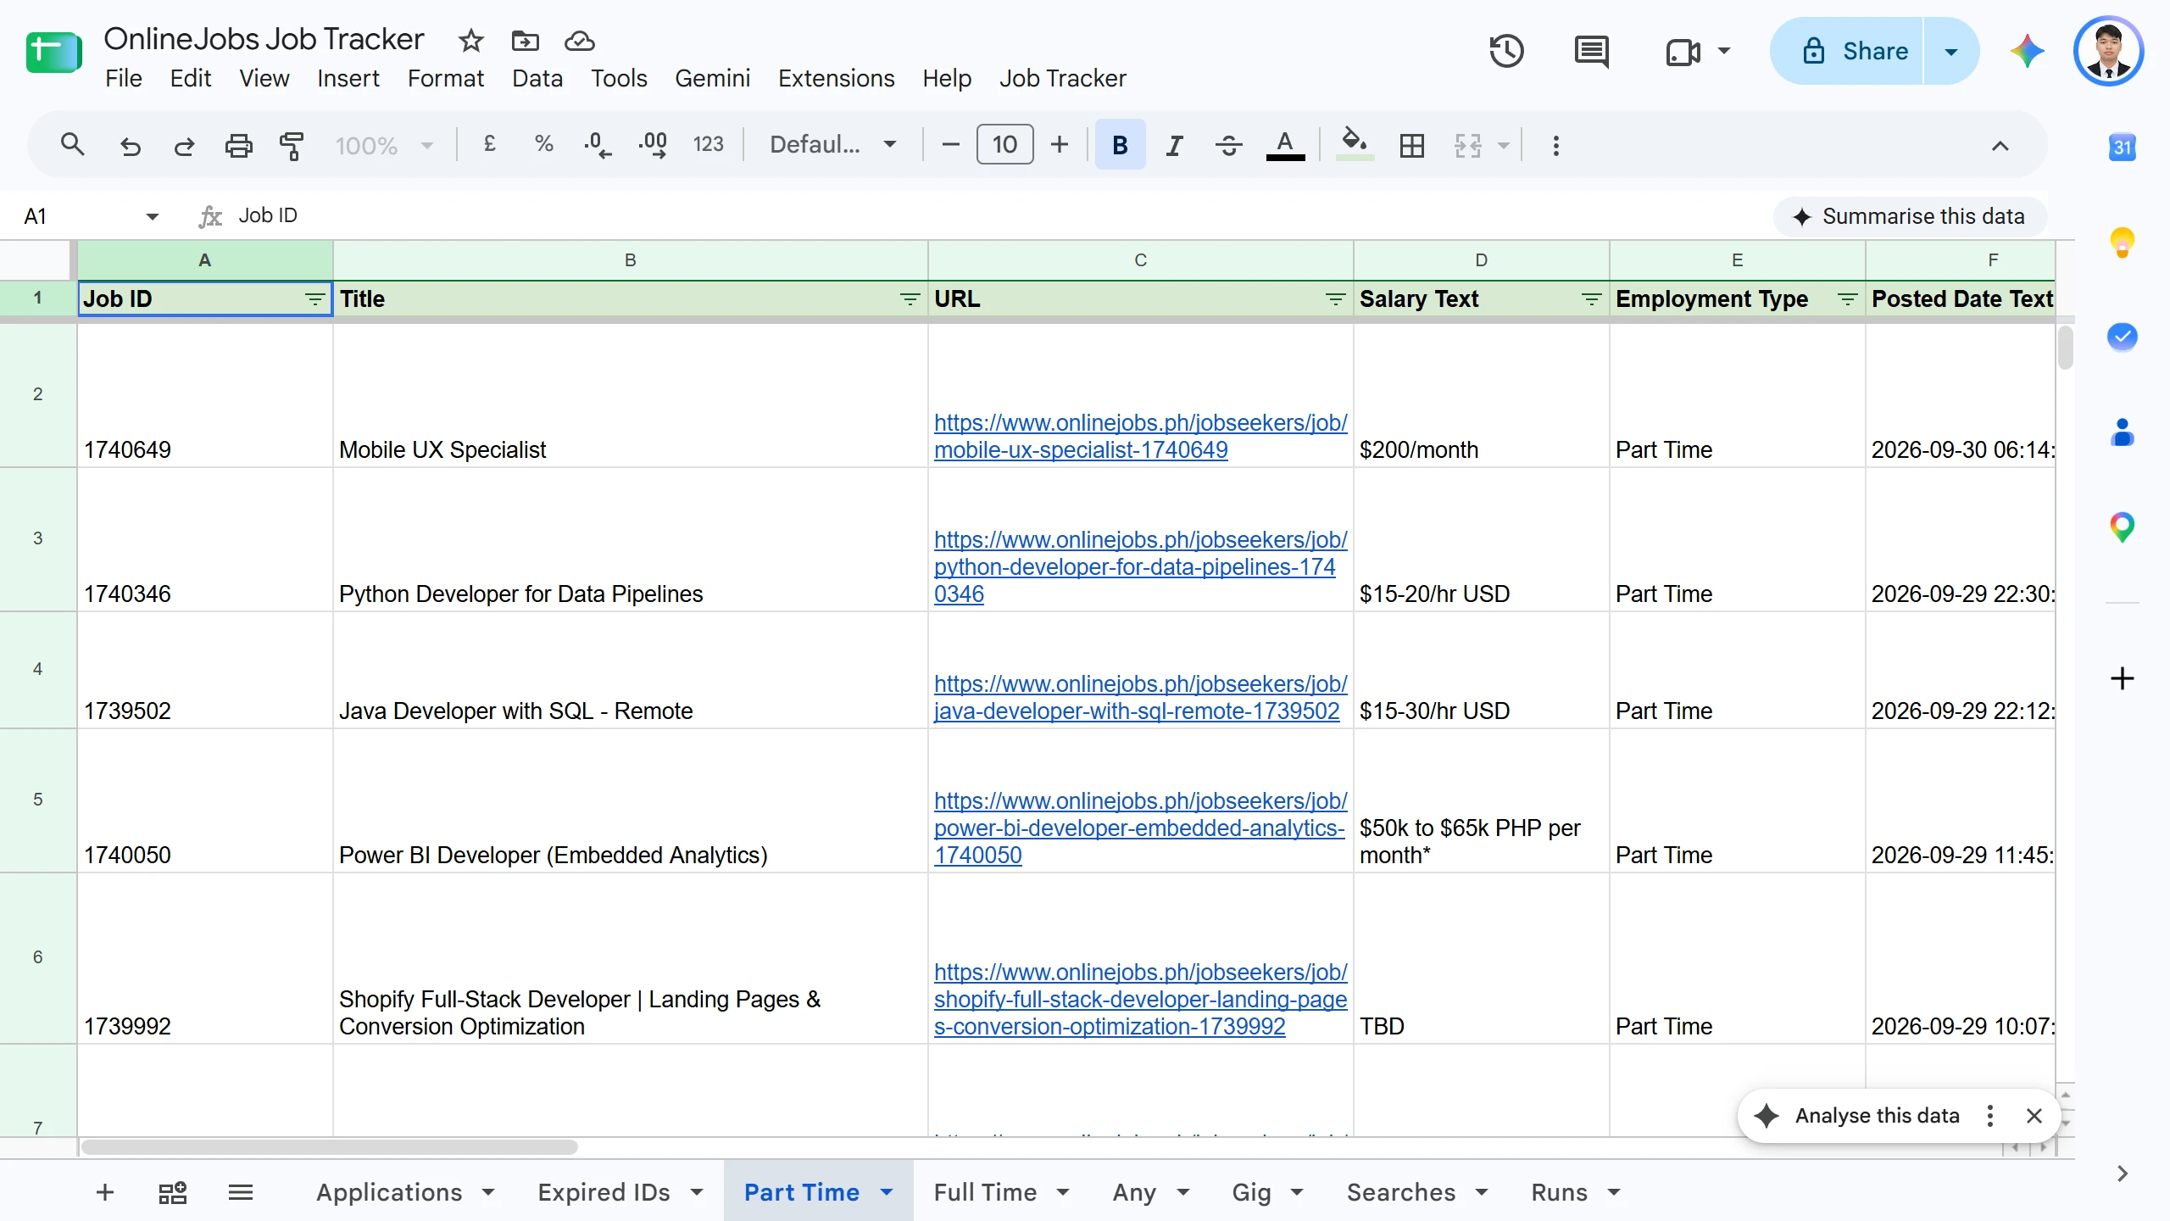Toggle Italic formatting

(1174, 145)
